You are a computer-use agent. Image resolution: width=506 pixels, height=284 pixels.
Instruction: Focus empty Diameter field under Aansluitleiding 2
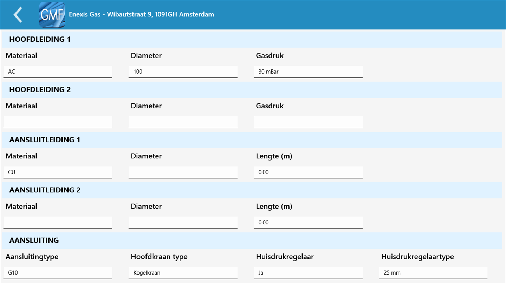(183, 222)
